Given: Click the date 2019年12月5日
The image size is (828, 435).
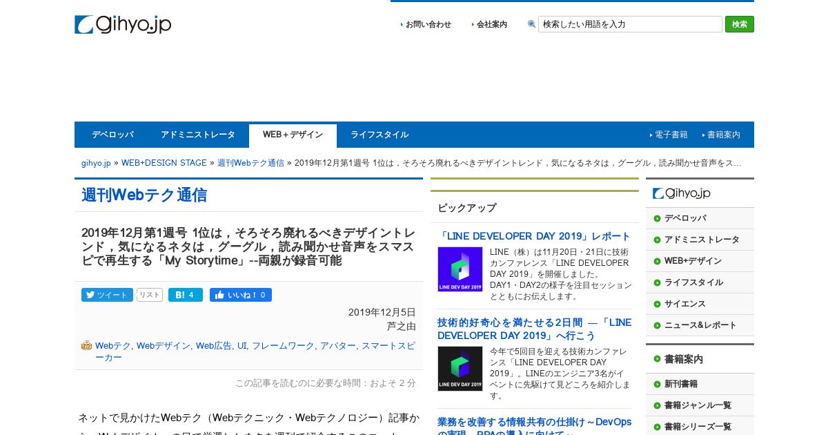Looking at the screenshot, I should (382, 312).
